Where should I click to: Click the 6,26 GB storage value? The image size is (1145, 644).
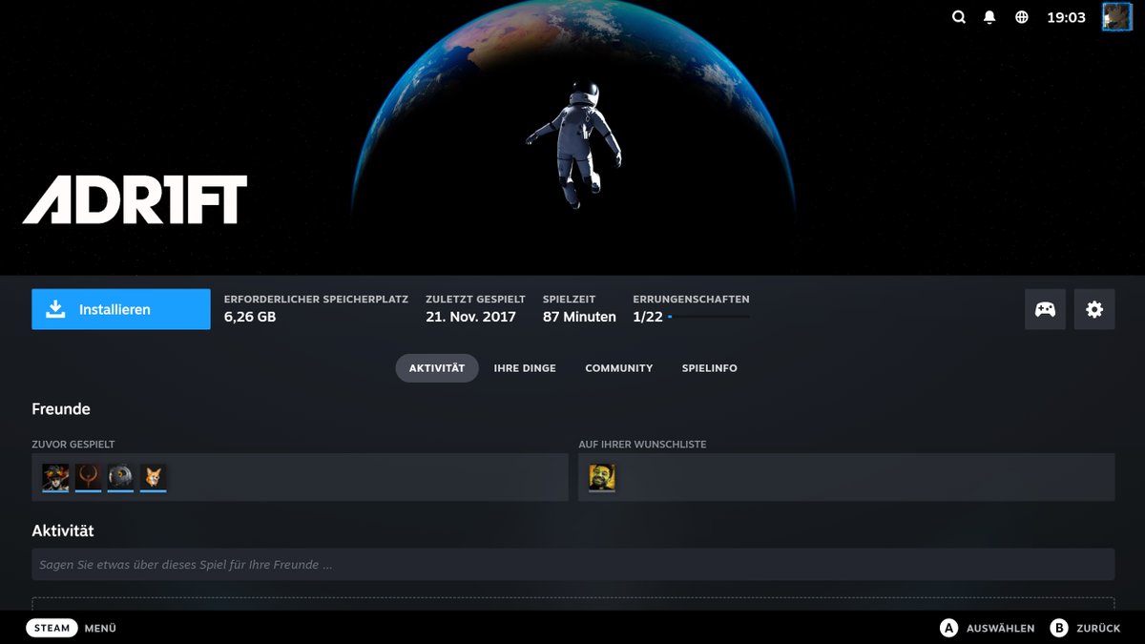tap(250, 317)
